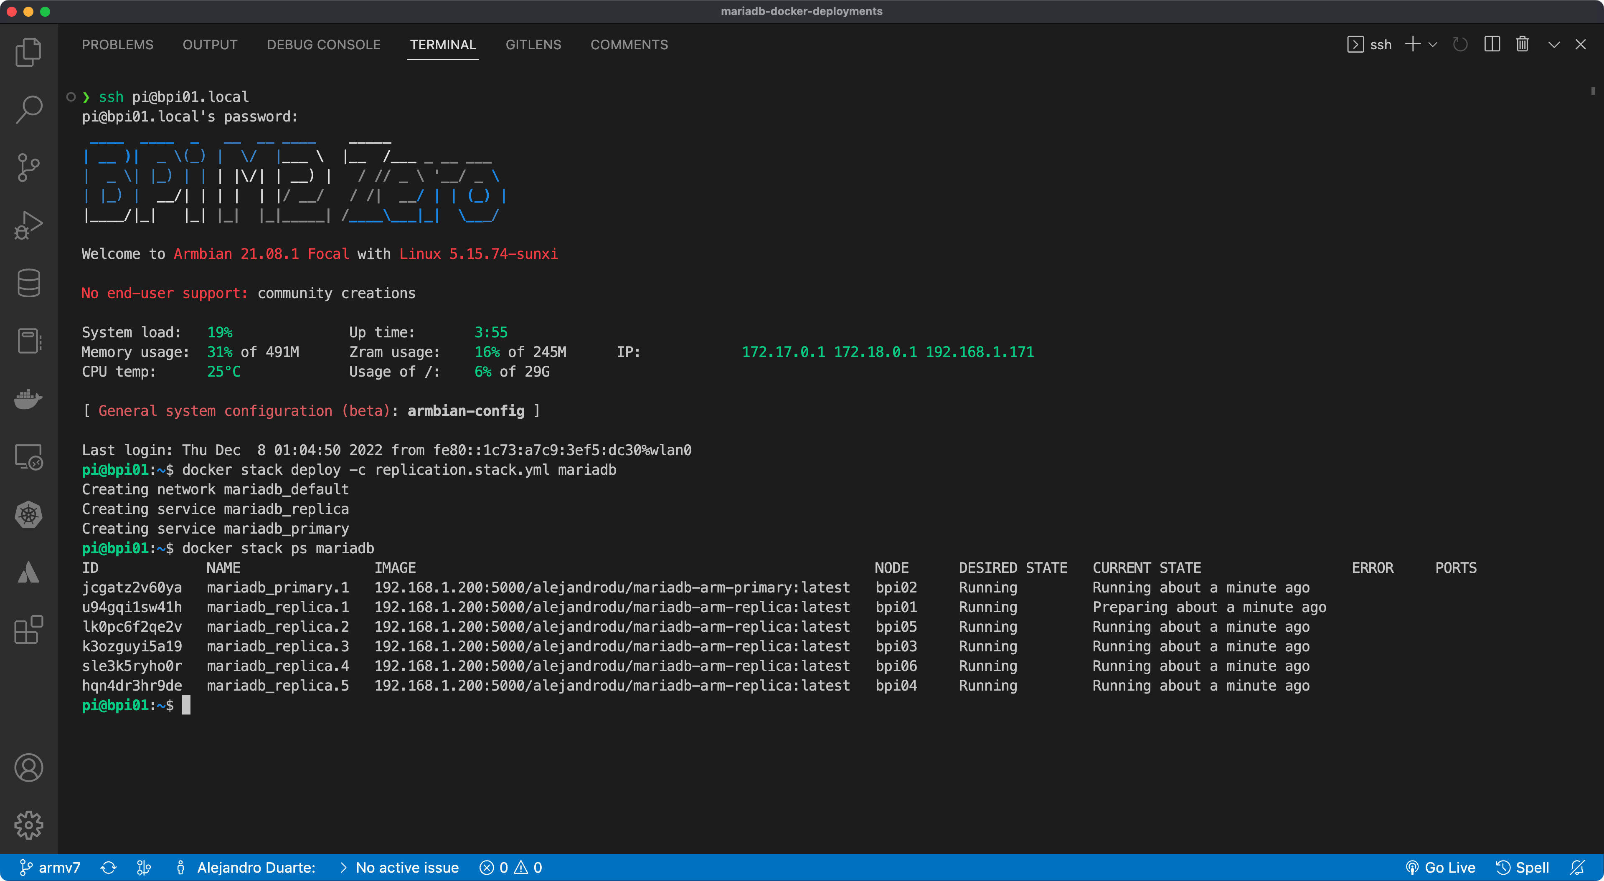Kill terminal with trash icon
Viewport: 1604px width, 881px height.
tap(1523, 44)
